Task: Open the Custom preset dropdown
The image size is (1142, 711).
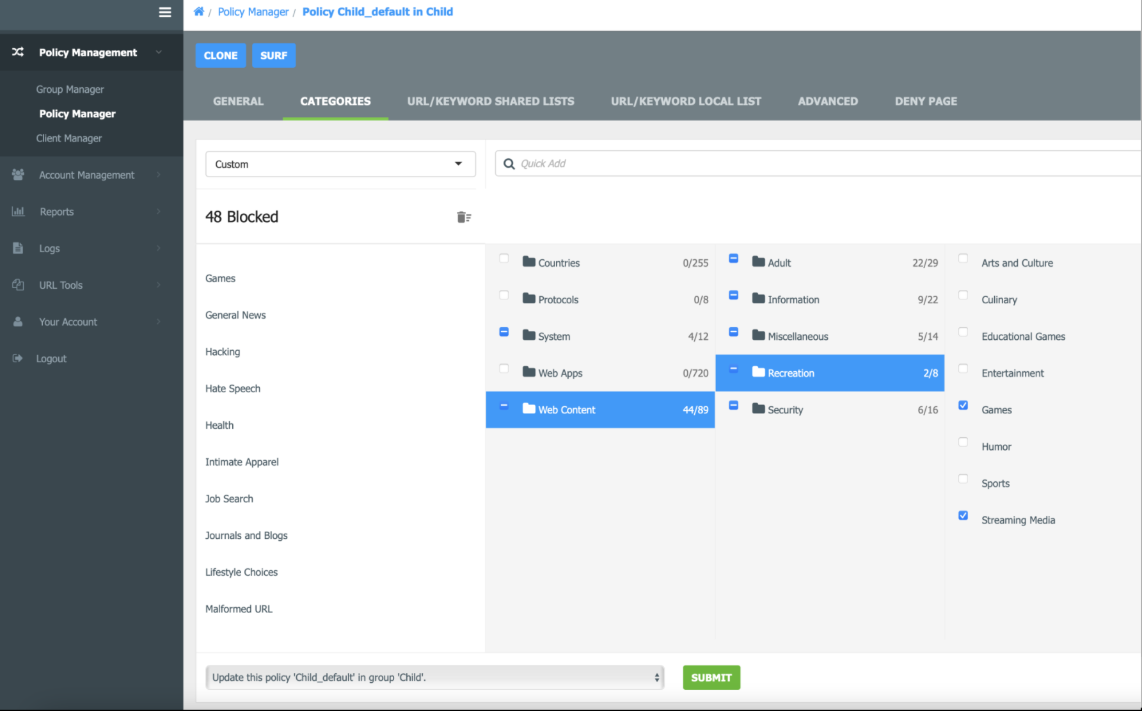Action: 340,164
